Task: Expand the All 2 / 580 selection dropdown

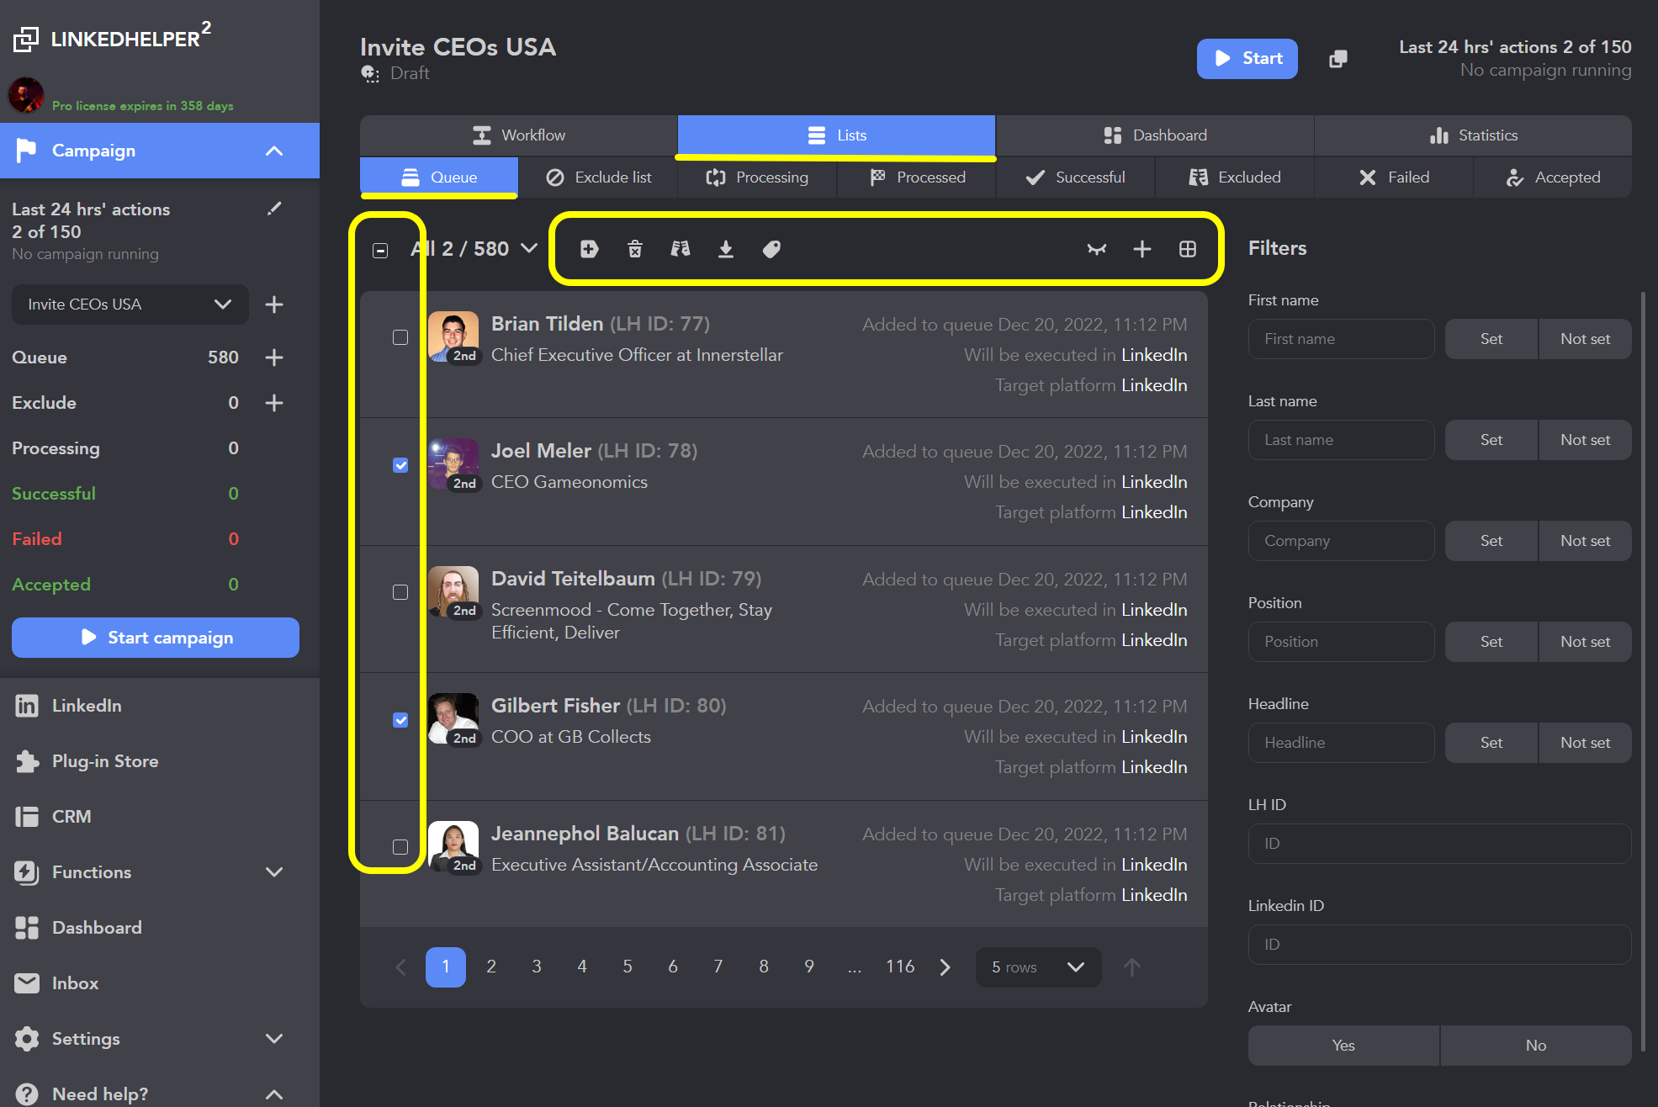Action: point(529,248)
